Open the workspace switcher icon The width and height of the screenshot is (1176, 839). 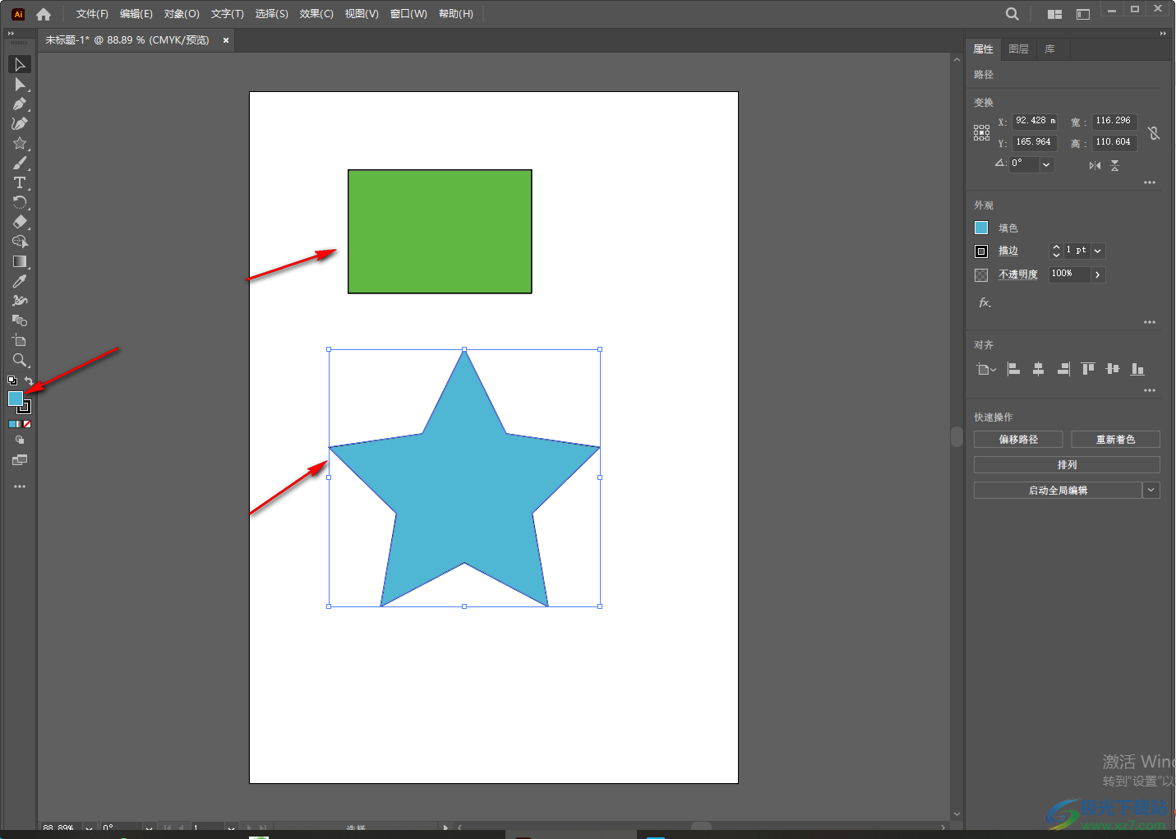click(x=1083, y=14)
